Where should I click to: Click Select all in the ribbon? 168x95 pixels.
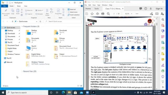click(72, 9)
